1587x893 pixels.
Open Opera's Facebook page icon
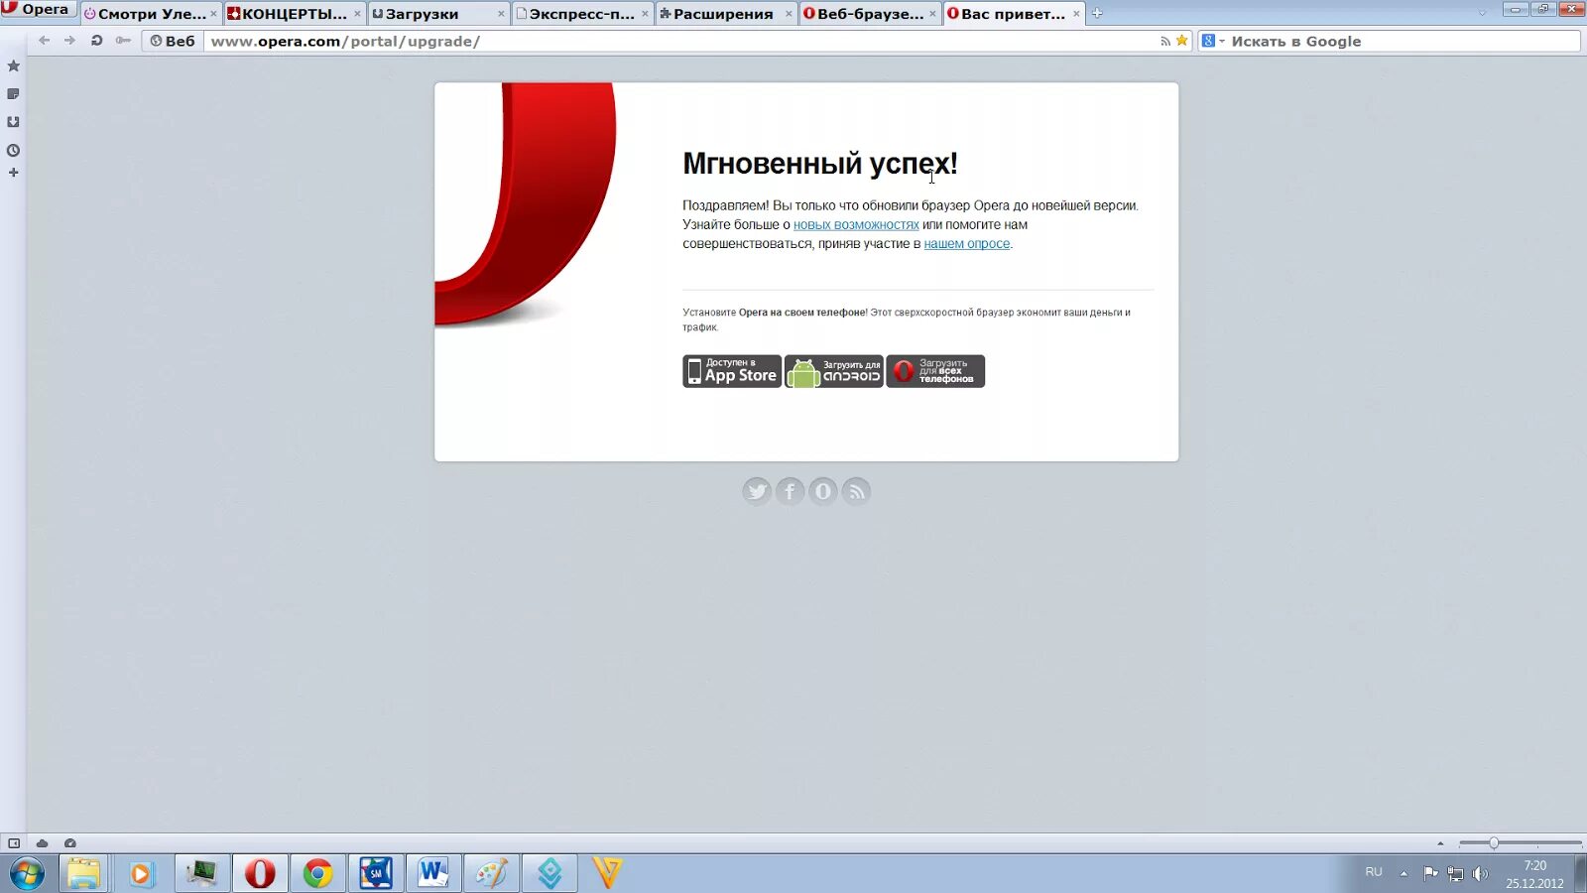tap(790, 491)
